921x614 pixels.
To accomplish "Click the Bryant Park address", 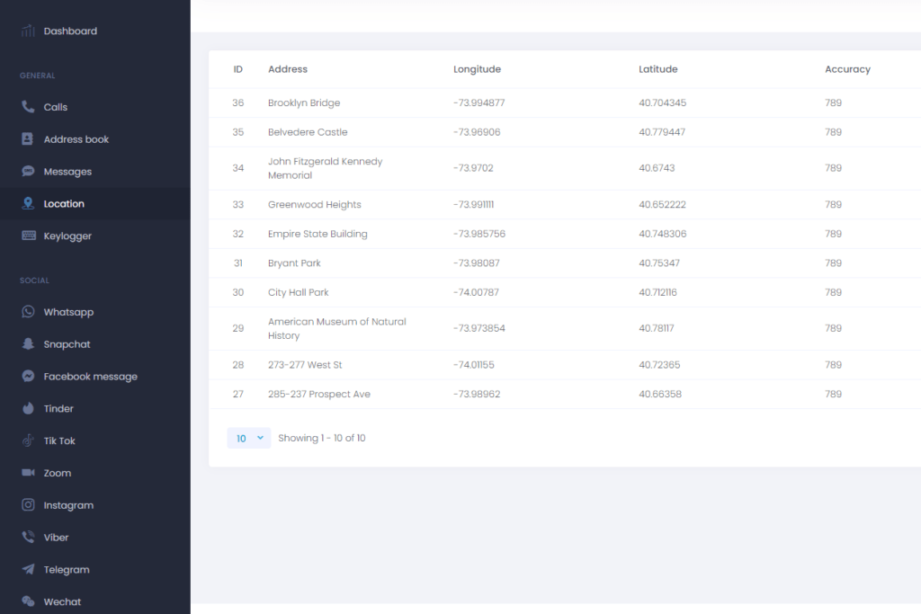I will pos(294,263).
